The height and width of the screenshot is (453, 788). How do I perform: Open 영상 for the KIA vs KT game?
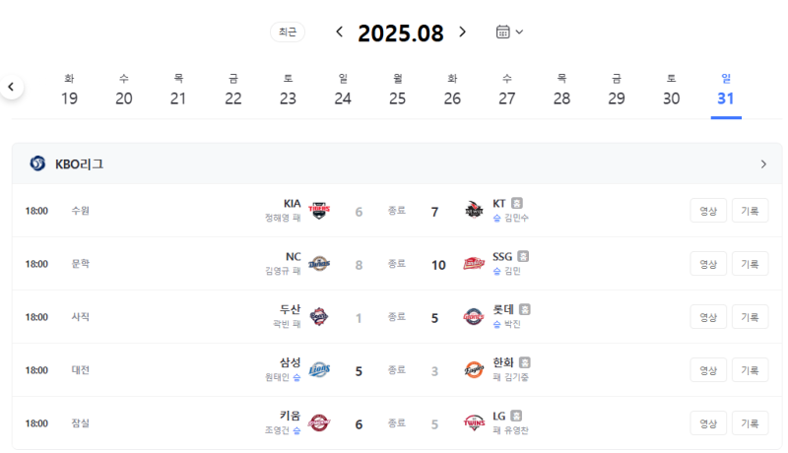point(708,211)
